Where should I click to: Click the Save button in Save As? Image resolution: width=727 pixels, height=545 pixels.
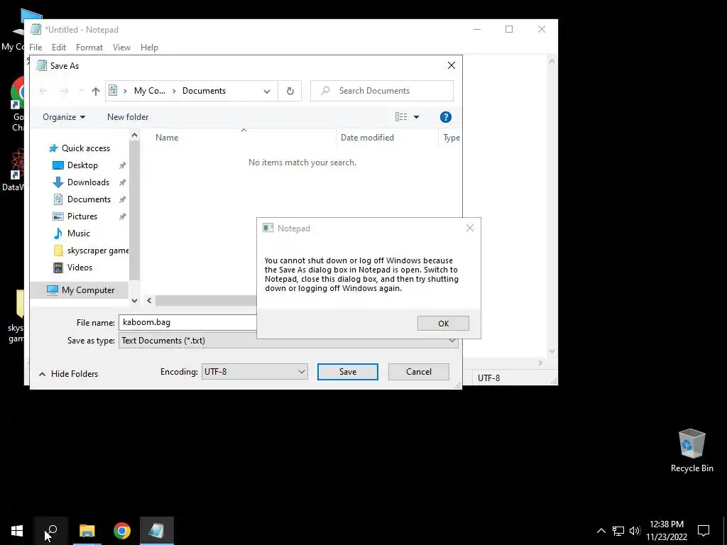[x=348, y=372]
